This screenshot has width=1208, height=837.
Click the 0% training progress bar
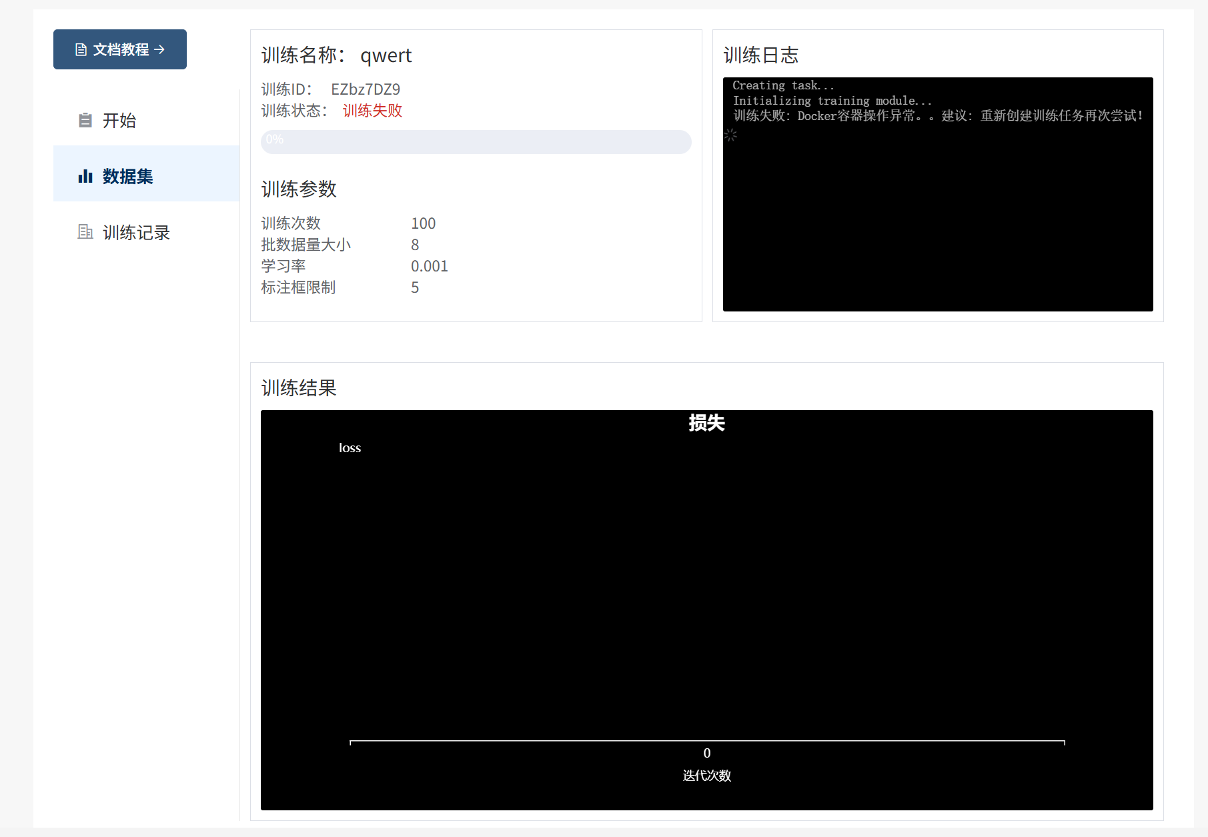476,142
